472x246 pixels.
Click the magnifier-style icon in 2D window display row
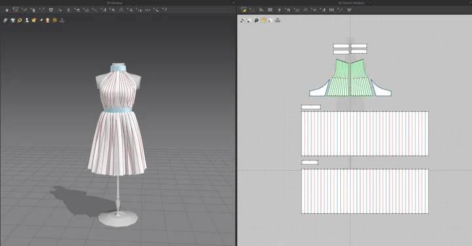256,20
